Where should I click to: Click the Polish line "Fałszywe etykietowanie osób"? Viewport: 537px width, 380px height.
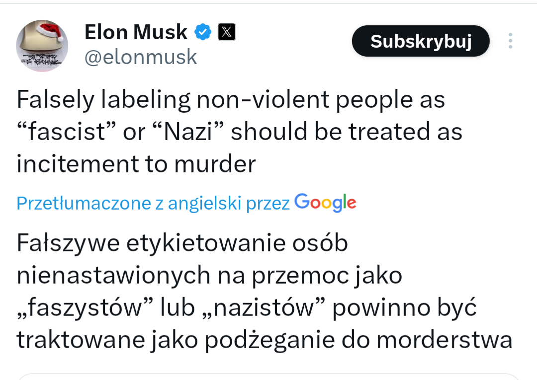pyautogui.click(x=182, y=243)
